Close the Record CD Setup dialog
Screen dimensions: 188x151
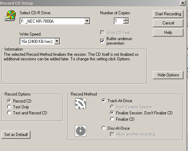tap(183, 3)
